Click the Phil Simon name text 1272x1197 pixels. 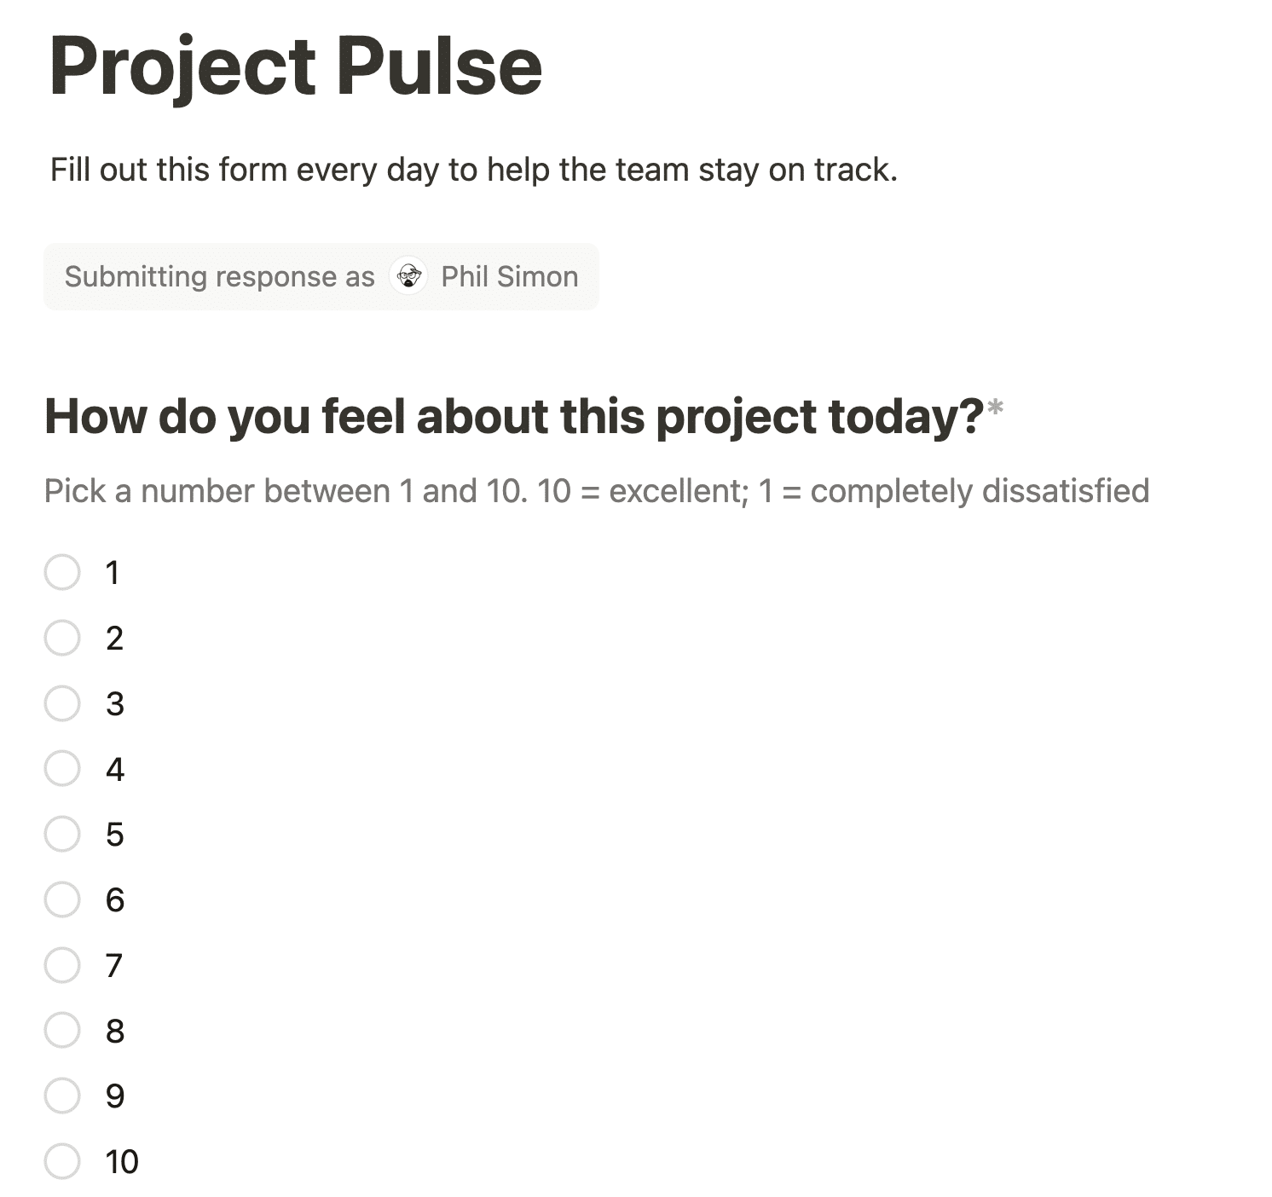(x=510, y=277)
